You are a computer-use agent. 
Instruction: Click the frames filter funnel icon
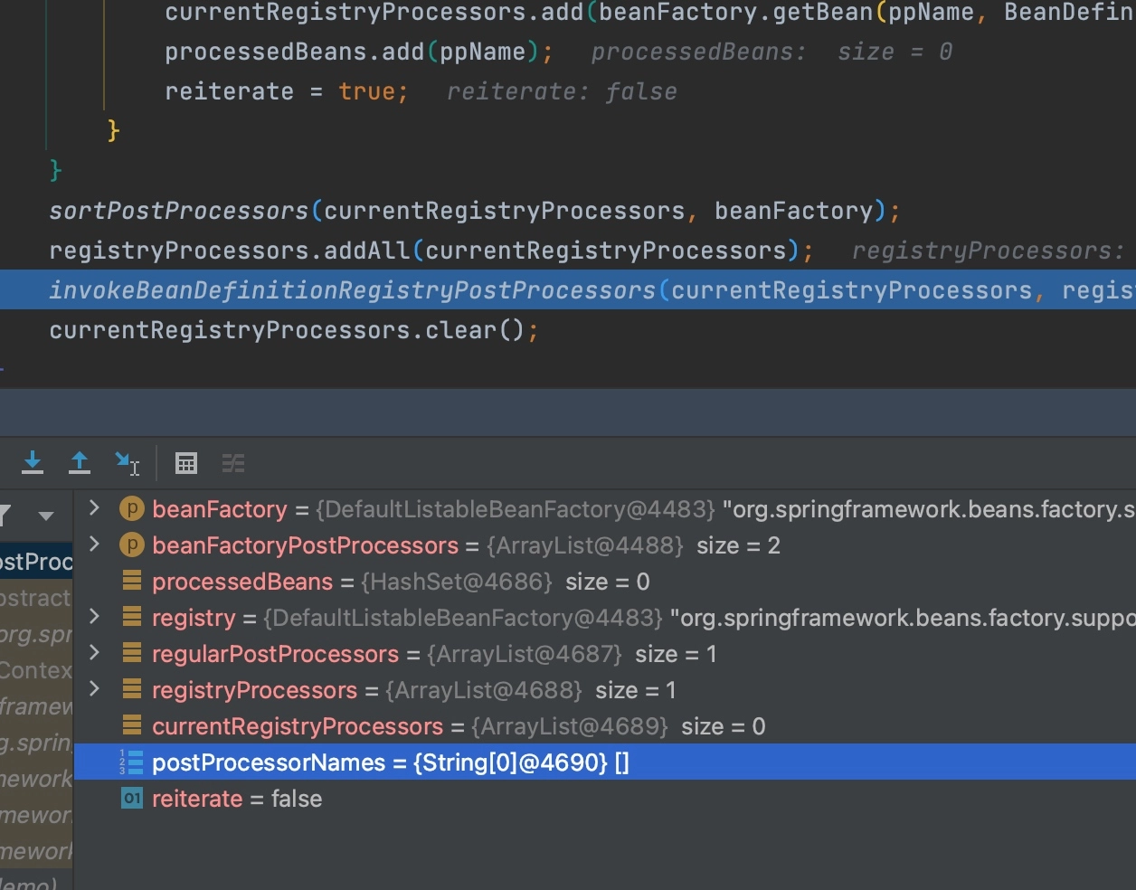tap(5, 516)
